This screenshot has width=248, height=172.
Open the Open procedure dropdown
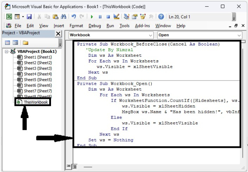[199, 35]
